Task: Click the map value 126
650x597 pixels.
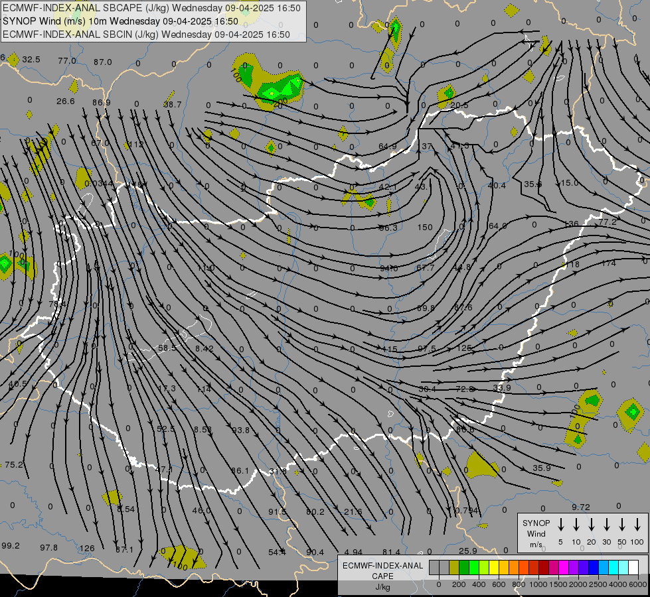Action: pyautogui.click(x=87, y=548)
